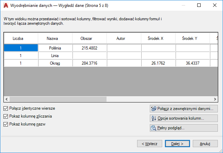223x153 pixels.
Task: Click the AutoCAD logo icon in title bar
Action: 5,6
